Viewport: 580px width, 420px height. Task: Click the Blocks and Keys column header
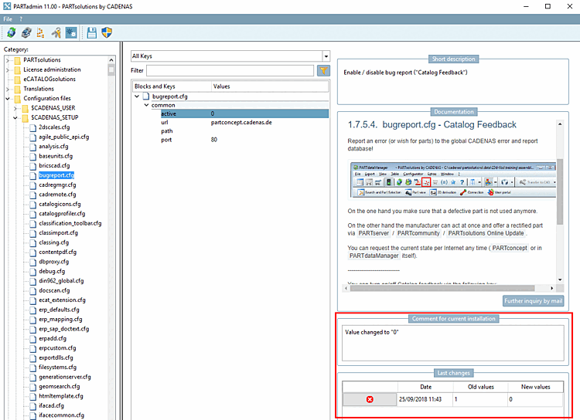tap(172, 86)
